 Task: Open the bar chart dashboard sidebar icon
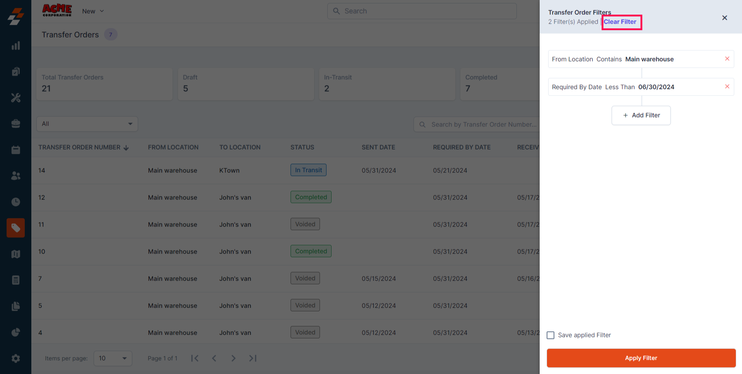(x=15, y=46)
